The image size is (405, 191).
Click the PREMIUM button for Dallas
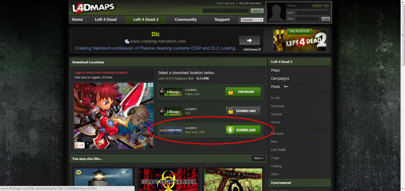click(243, 92)
